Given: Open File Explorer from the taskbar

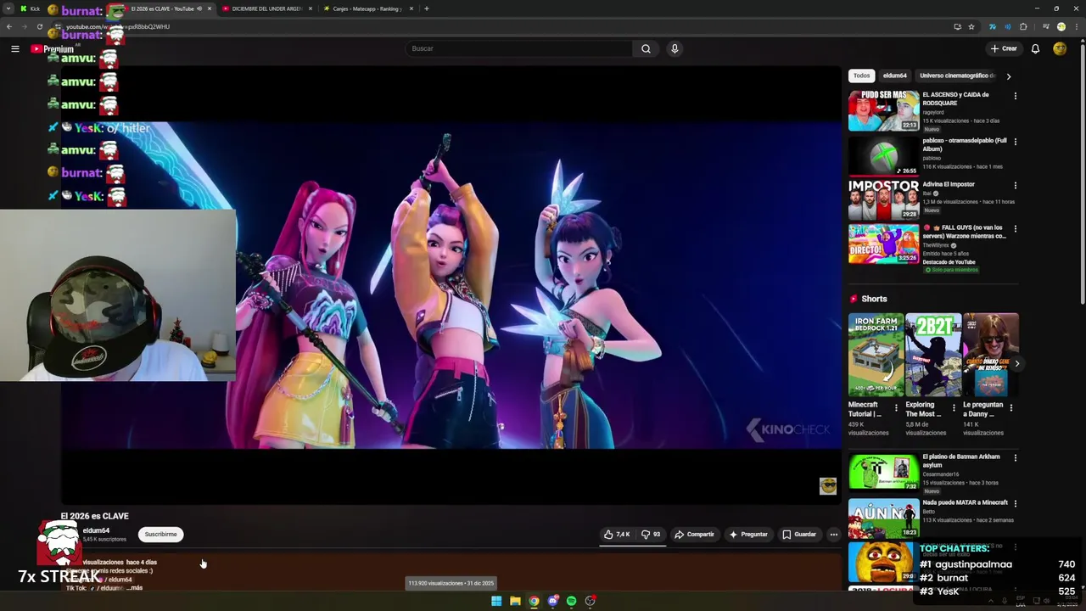Looking at the screenshot, I should pos(515,601).
